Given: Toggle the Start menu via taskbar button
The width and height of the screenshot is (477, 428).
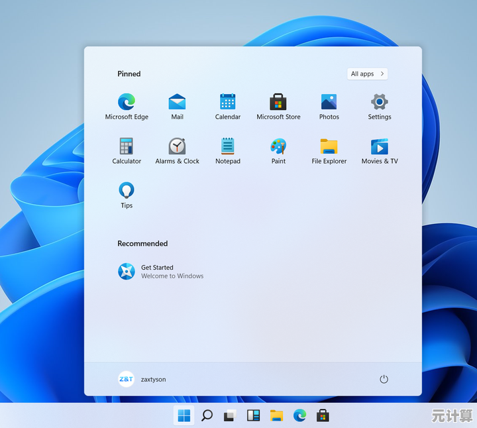Looking at the screenshot, I should pyautogui.click(x=184, y=415).
